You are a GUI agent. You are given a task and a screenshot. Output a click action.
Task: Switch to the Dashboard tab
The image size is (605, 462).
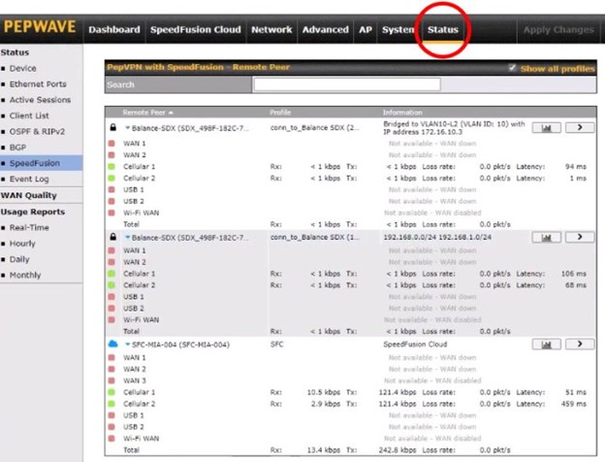[x=113, y=29]
